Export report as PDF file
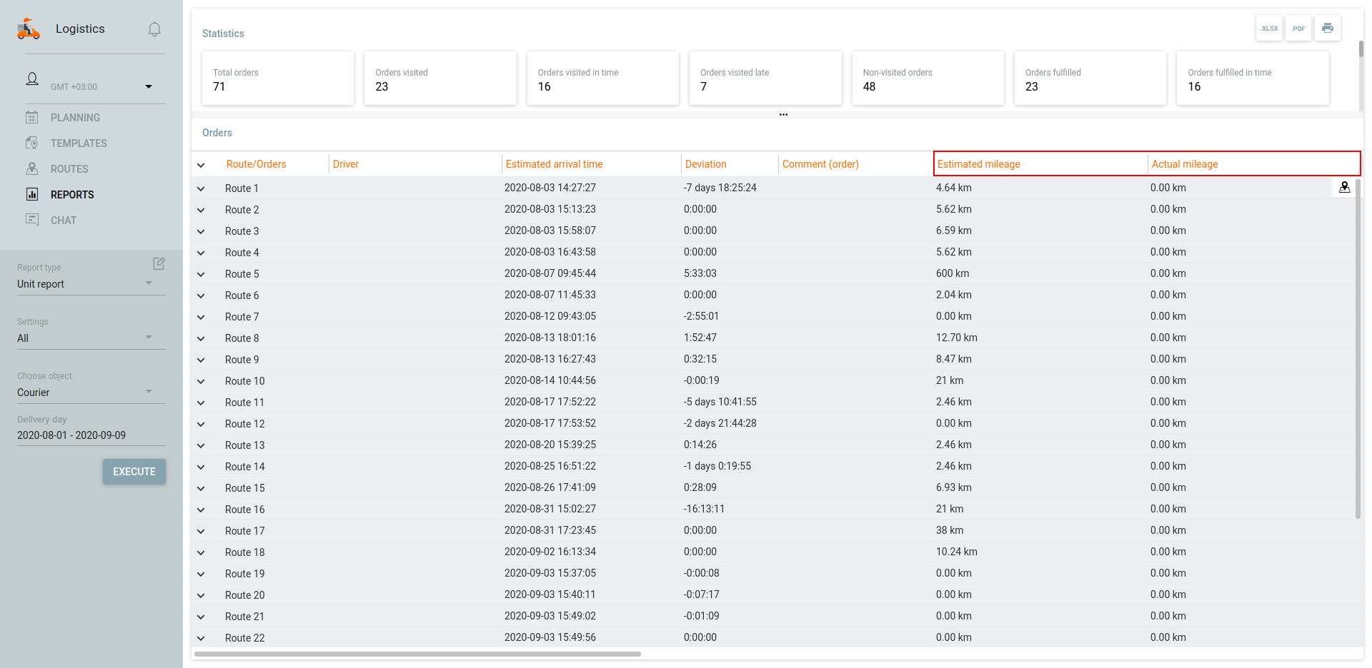1372x668 pixels. tap(1298, 29)
